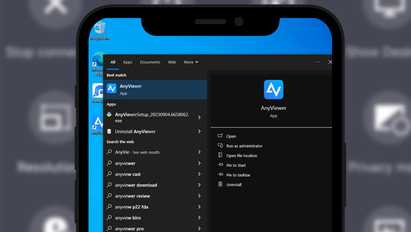The image size is (411, 232).
Task: Click the AnyViewer icon in Best match
Action: tap(112, 89)
